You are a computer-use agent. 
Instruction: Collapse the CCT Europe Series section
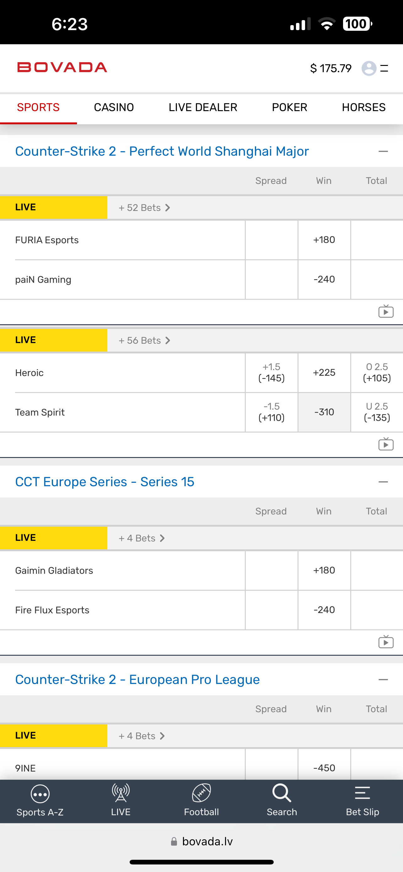click(383, 482)
